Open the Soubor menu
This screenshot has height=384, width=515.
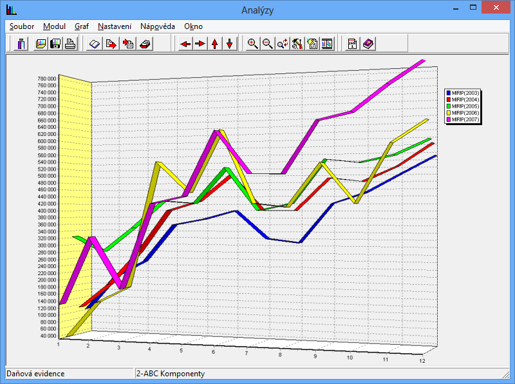click(x=22, y=26)
